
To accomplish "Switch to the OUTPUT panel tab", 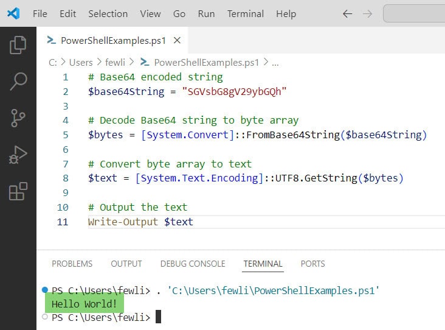I will point(126,264).
